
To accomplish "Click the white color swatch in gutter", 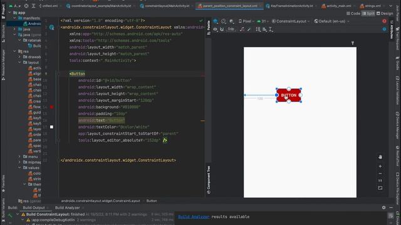I will pyautogui.click(x=51, y=127).
